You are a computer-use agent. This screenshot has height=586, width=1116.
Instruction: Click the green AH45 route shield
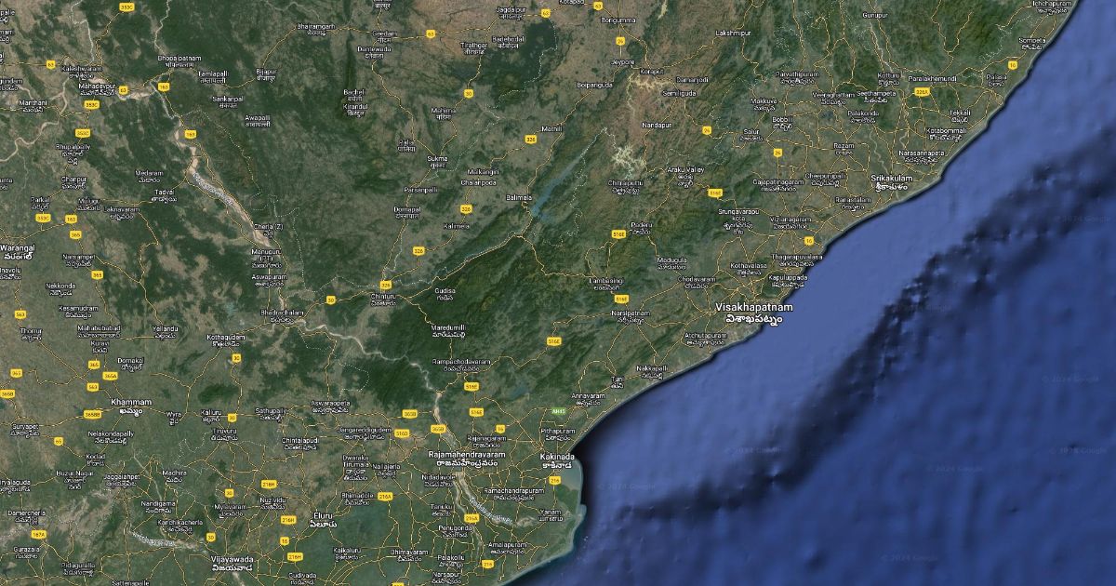pos(558,410)
